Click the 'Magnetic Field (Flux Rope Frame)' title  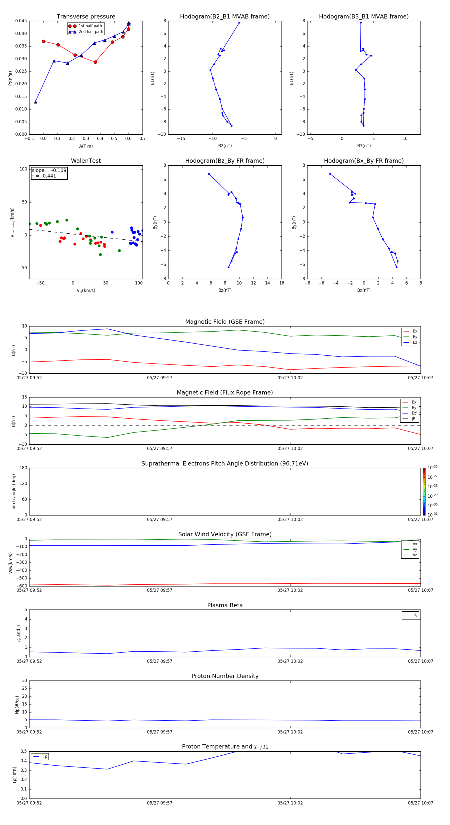point(225,393)
